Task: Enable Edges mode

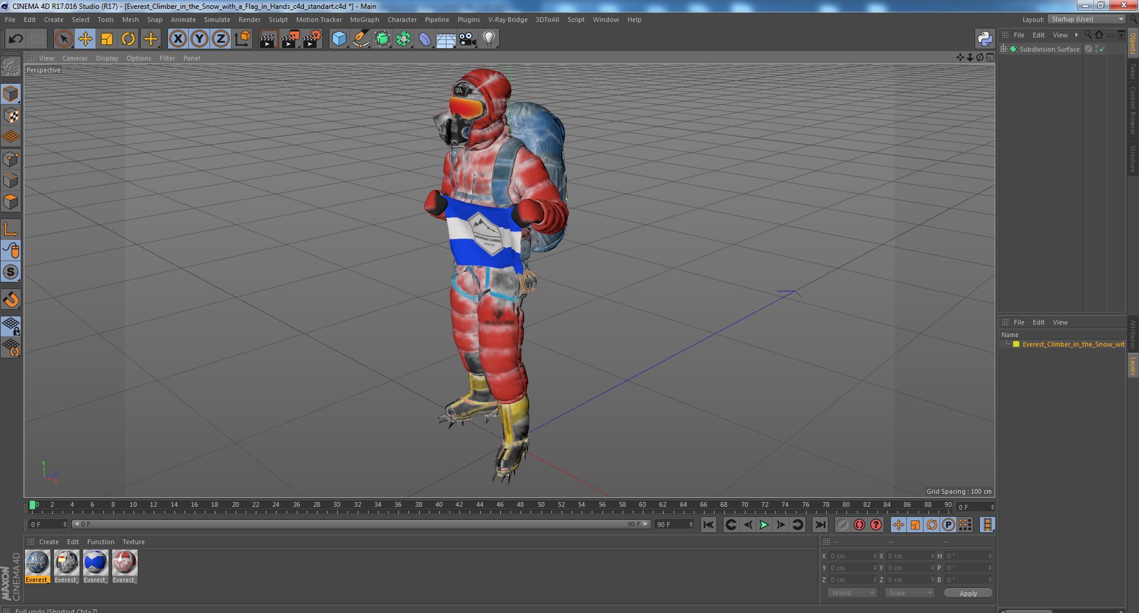Action: (11, 180)
